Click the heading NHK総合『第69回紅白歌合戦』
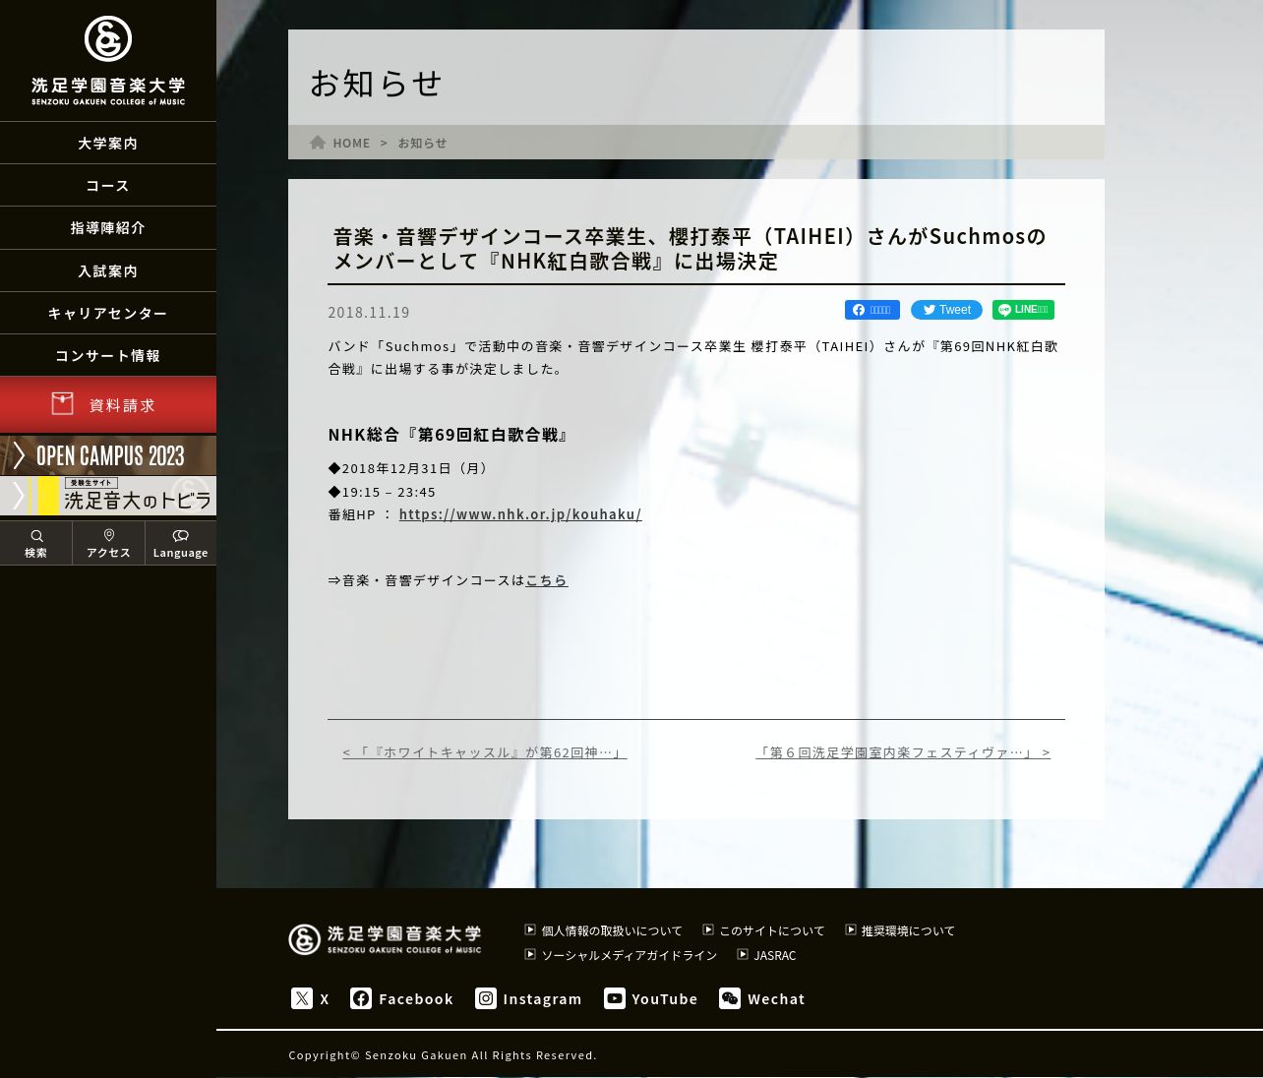The height and width of the screenshot is (1078, 1263). [451, 435]
